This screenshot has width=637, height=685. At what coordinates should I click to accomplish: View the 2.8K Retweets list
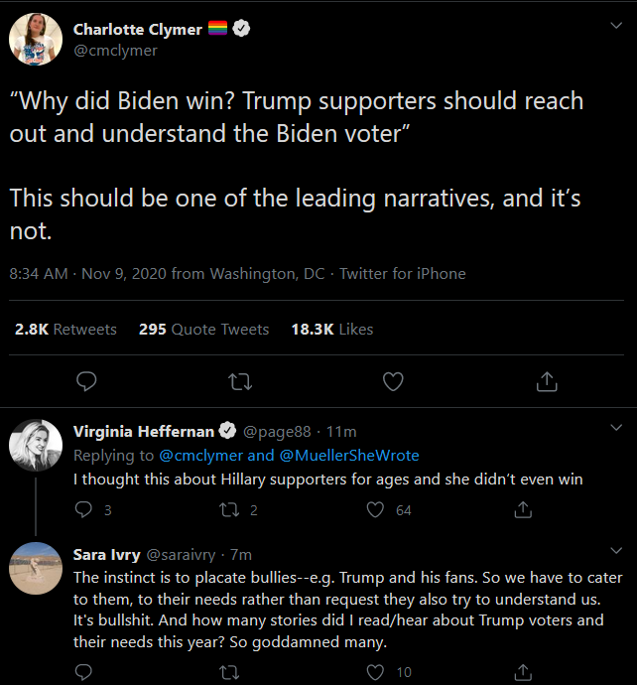pyautogui.click(x=65, y=329)
